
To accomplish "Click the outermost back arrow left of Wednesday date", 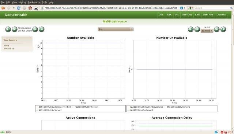I will tap(8, 29).
